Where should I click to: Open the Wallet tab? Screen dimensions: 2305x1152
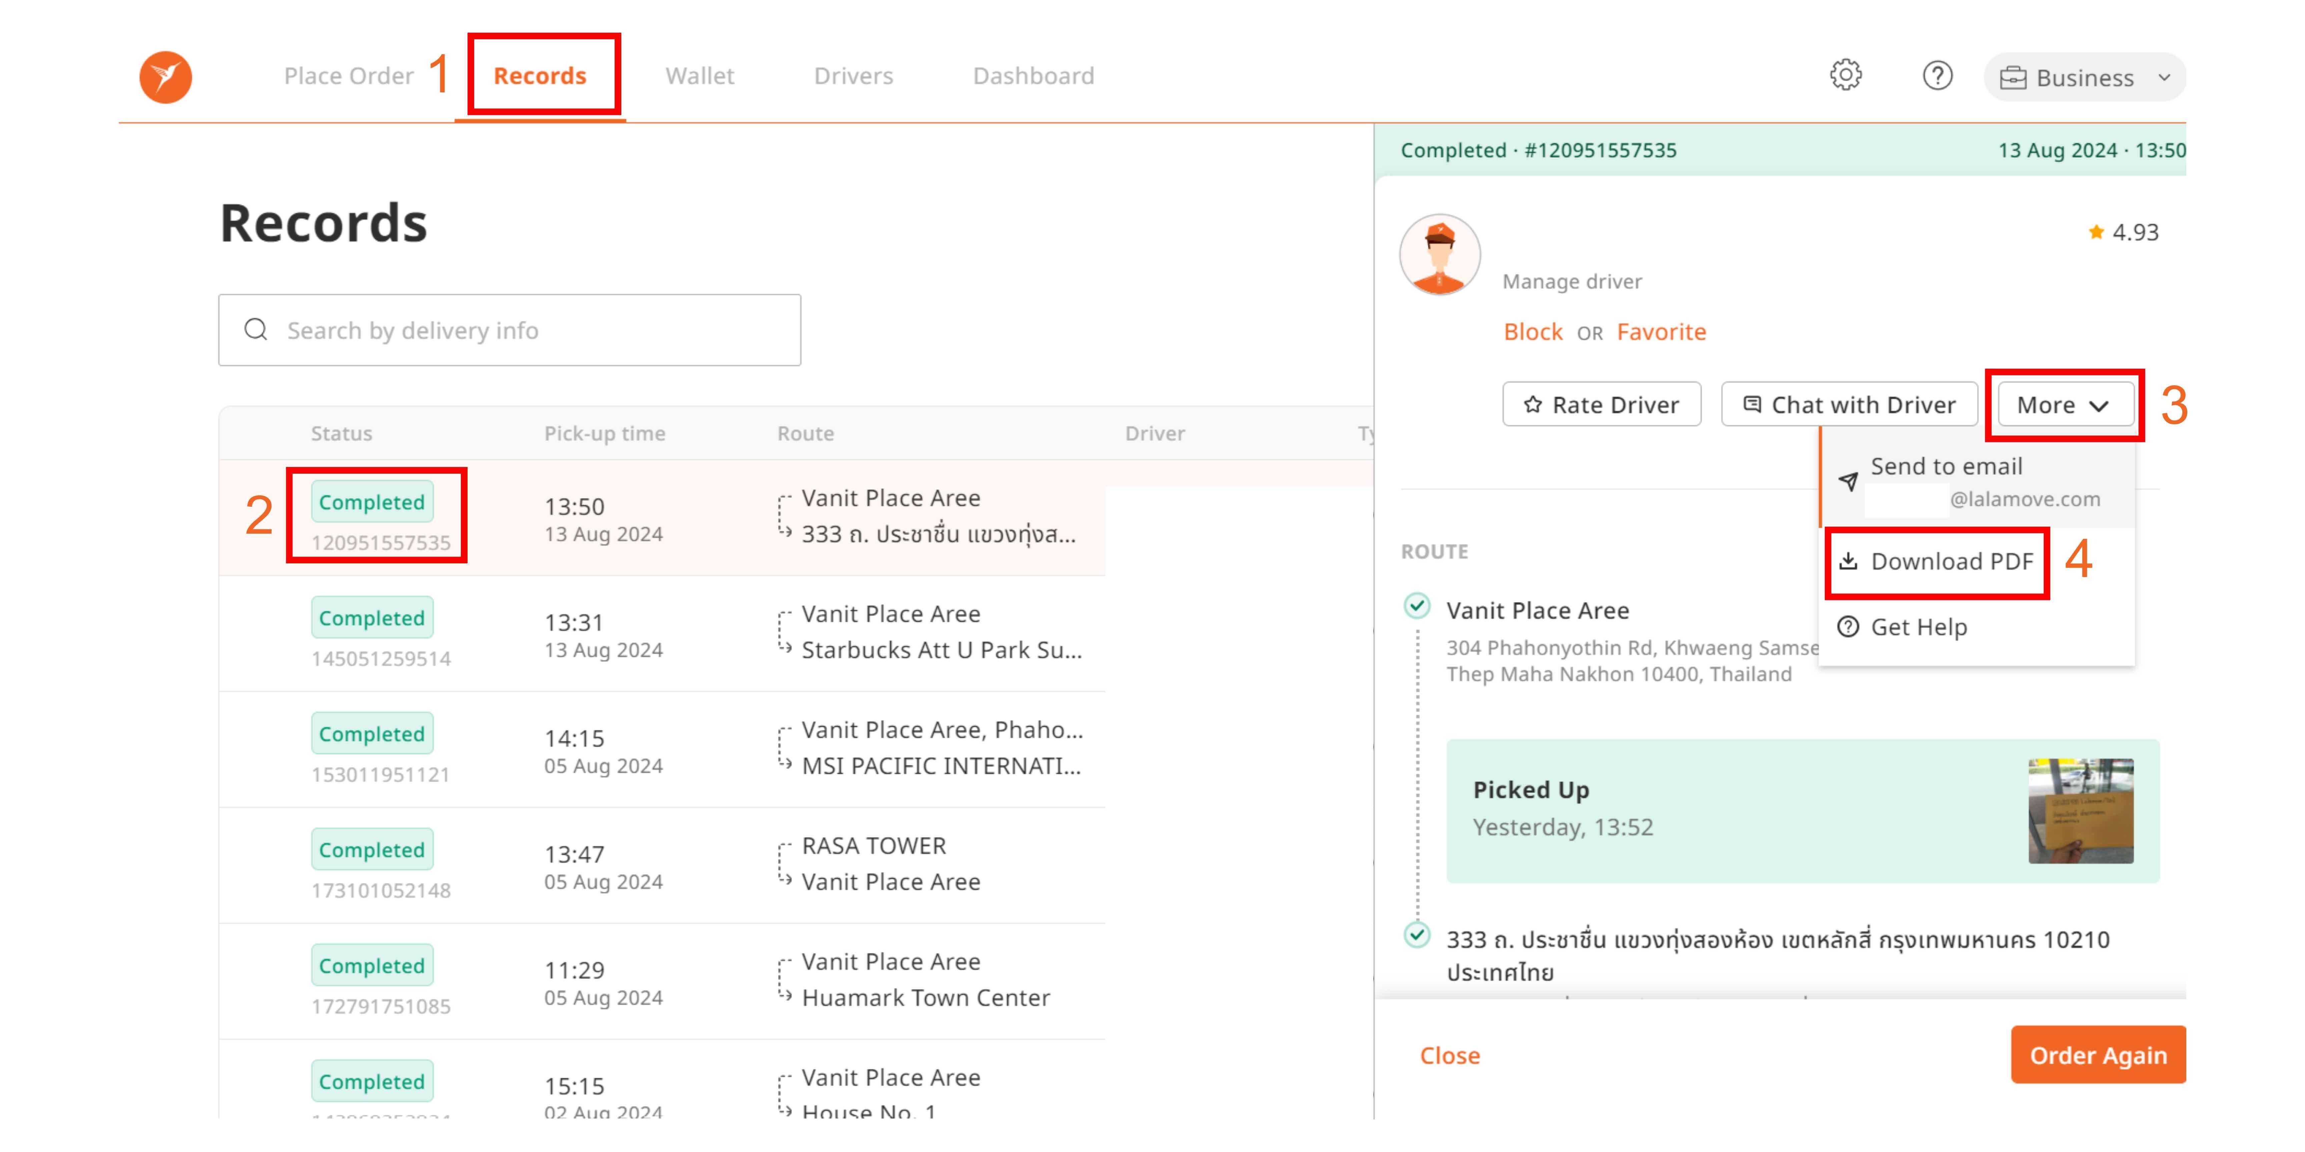(700, 76)
